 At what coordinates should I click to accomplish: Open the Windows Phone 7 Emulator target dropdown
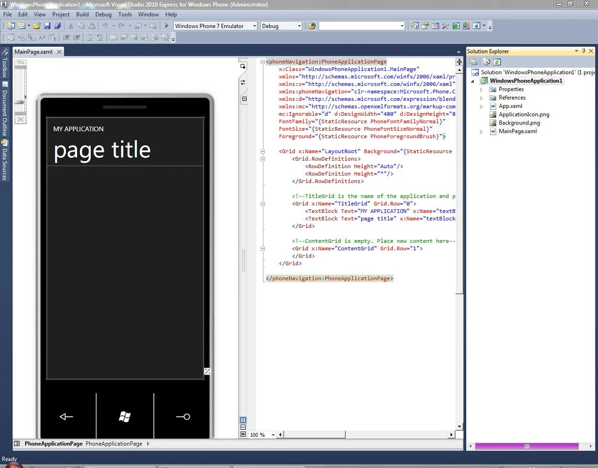click(255, 26)
